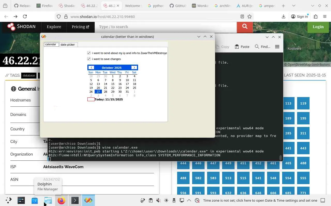
Task: Open port 555 on the Shodan page
Action: (x=303, y=178)
